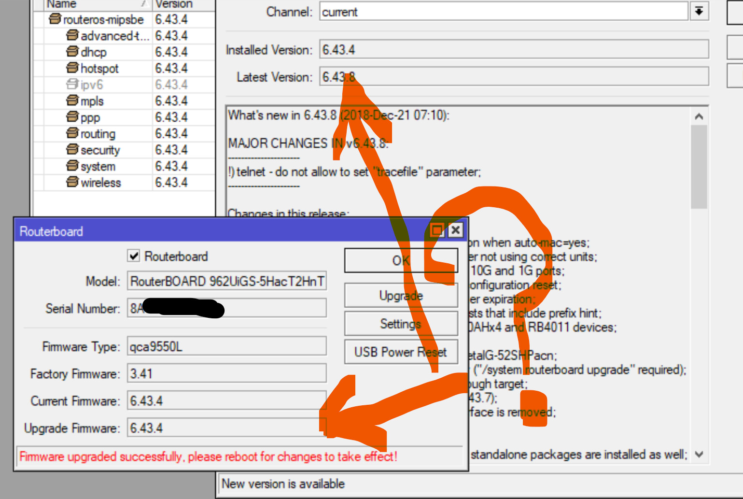Open the Channel dropdown arrow
Image resolution: width=743 pixels, height=499 pixels.
[x=699, y=12]
